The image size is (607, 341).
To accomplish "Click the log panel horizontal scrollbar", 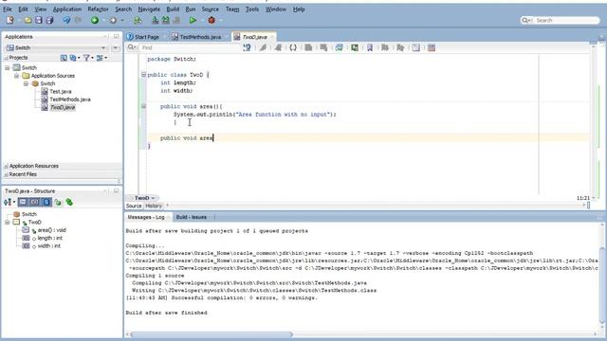I will 212,334.
